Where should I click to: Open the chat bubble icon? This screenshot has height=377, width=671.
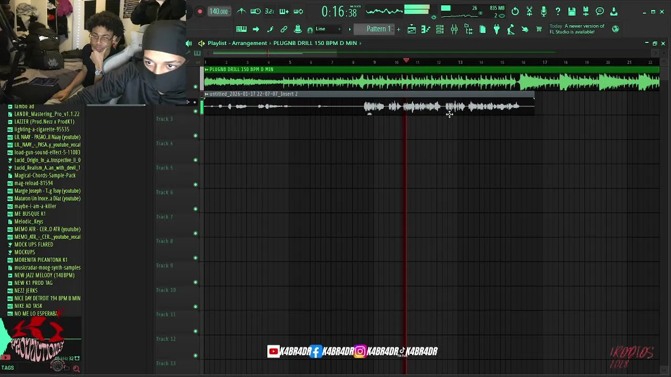600,12
